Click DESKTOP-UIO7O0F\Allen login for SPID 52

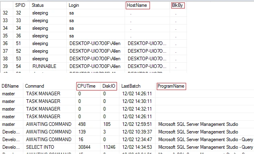(95, 51)
